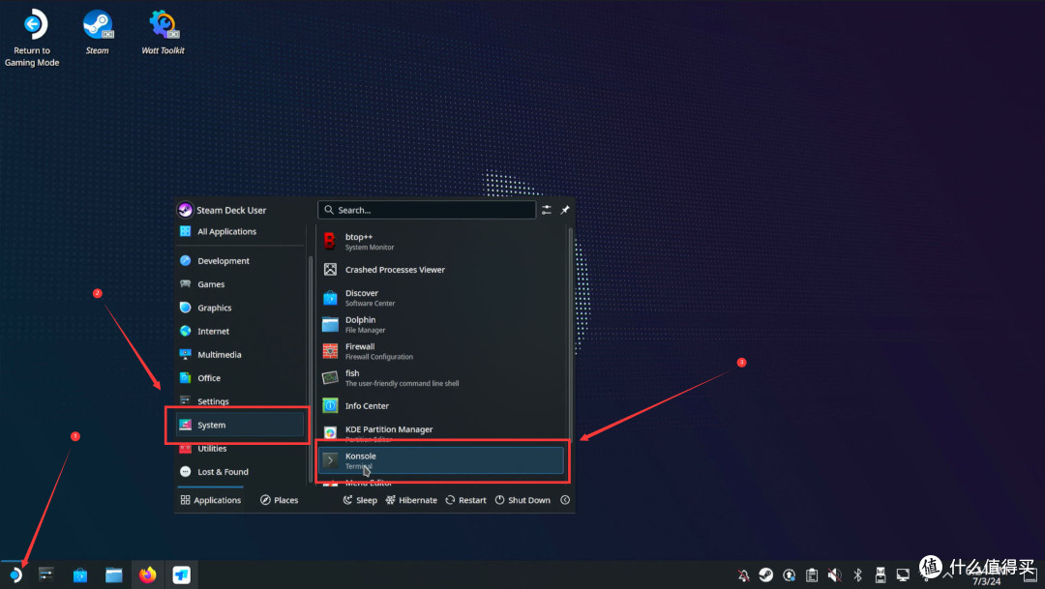Open Crashed Processes Viewer
The image size is (1045, 589).
tap(441, 270)
